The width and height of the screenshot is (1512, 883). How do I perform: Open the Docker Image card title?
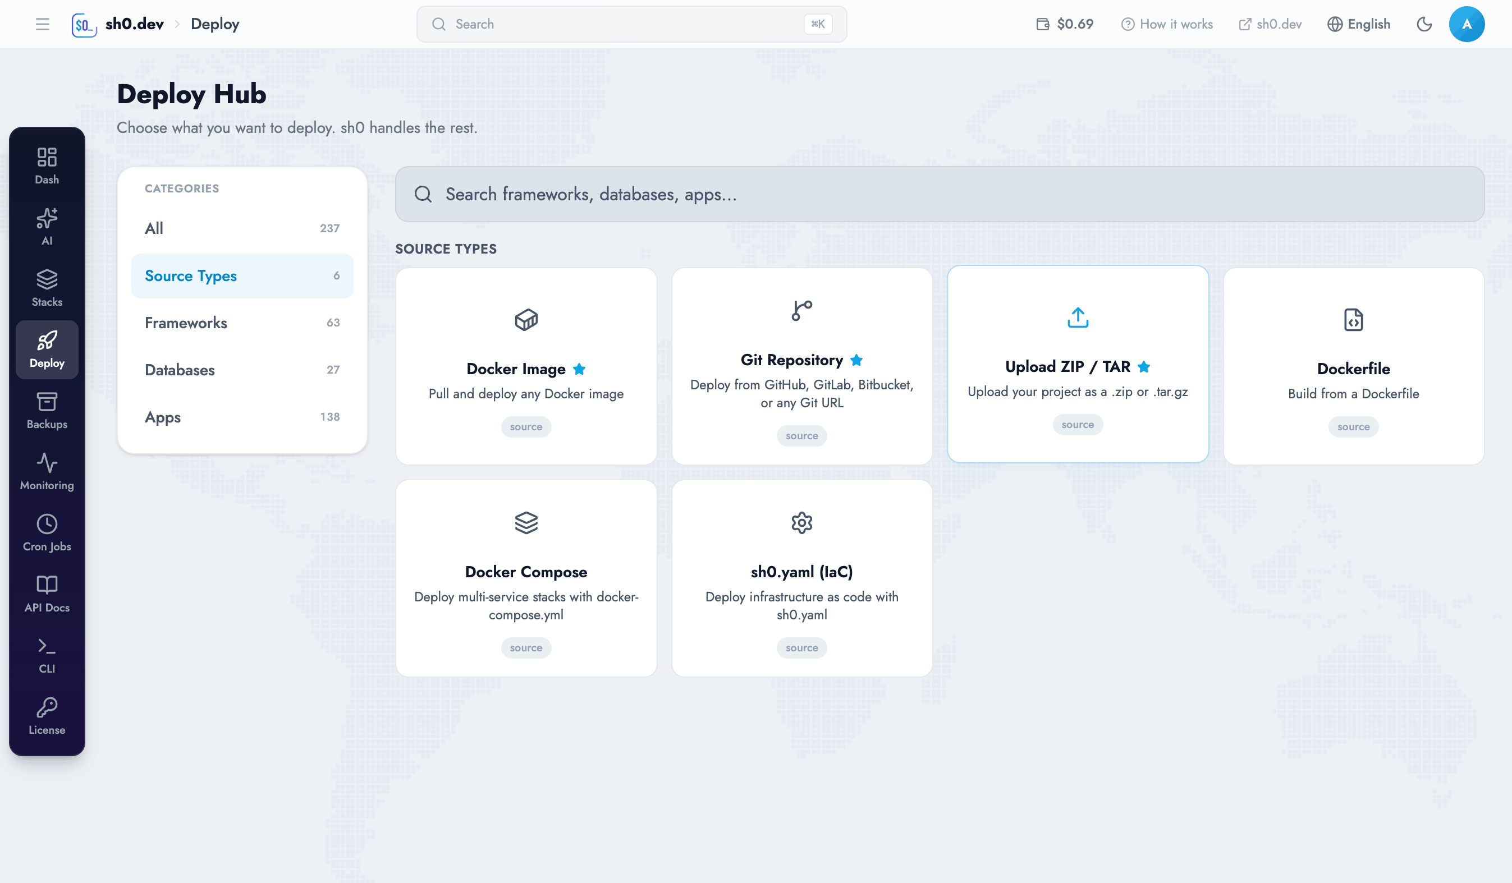coord(516,369)
